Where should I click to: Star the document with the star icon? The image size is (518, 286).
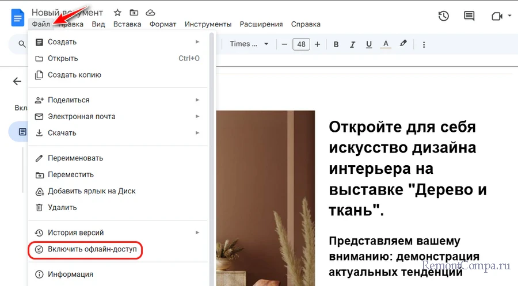click(117, 13)
